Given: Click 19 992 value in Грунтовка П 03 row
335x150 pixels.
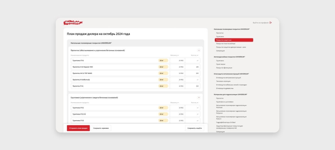Looking at the screenshot, I should point(181,120).
